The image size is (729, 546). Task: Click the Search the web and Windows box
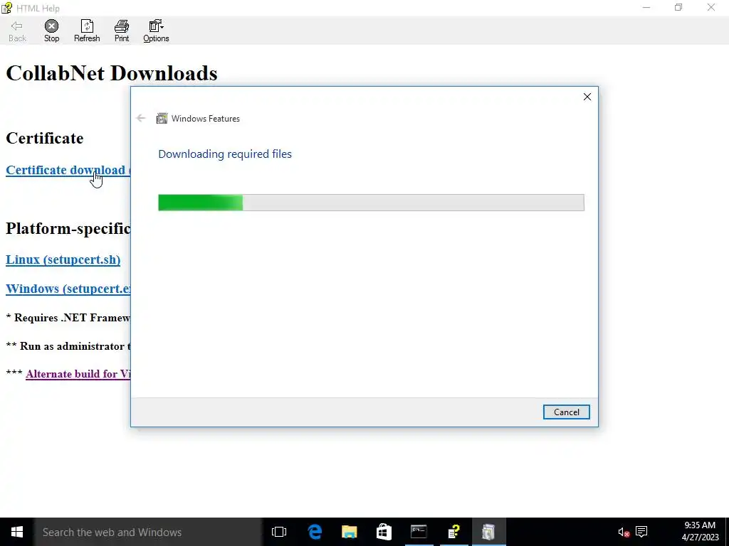148,532
